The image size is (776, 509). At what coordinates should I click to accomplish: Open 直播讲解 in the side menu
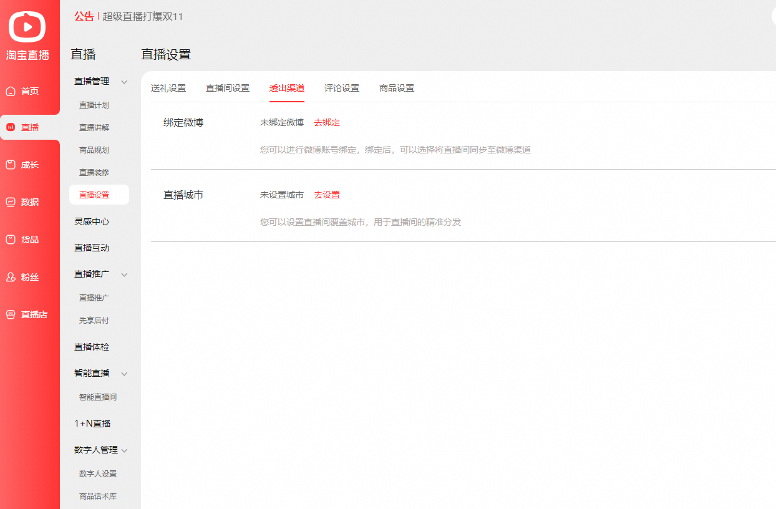point(94,128)
